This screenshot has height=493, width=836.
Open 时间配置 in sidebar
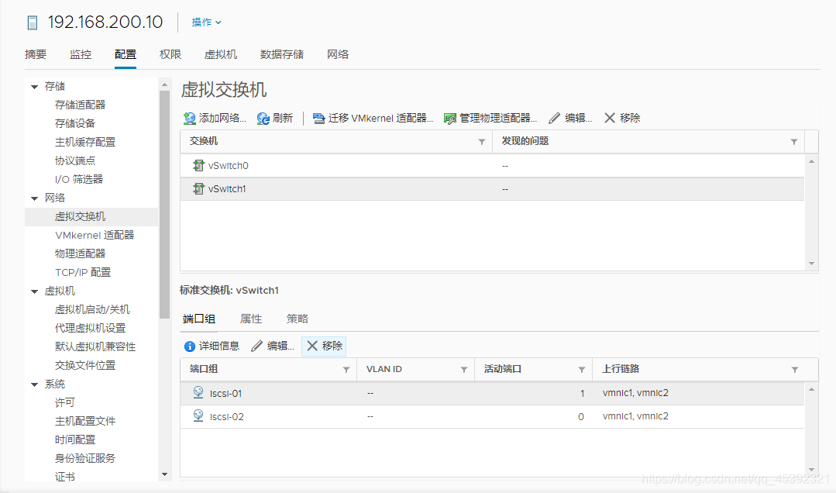pos(75,440)
